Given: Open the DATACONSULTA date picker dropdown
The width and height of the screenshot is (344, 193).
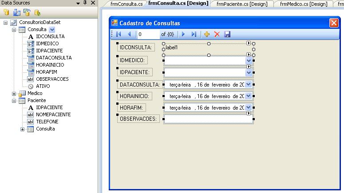Looking at the screenshot, I should pyautogui.click(x=248, y=84).
